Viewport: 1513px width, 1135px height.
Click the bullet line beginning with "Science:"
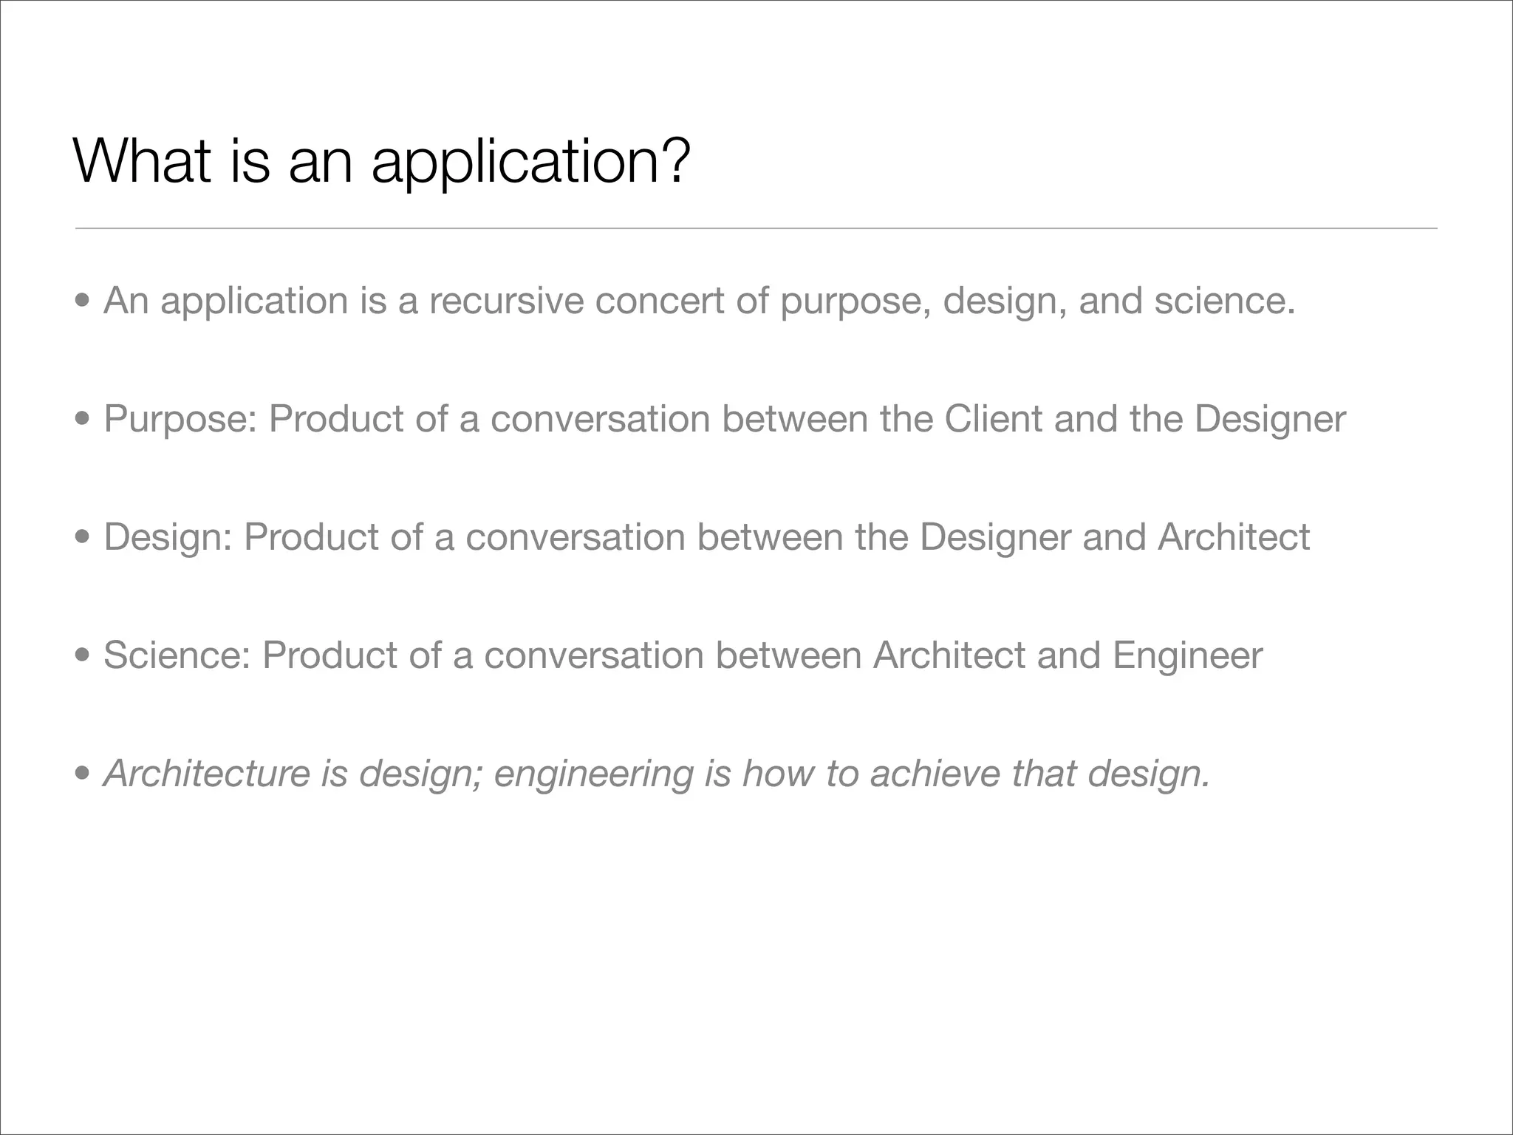point(683,655)
